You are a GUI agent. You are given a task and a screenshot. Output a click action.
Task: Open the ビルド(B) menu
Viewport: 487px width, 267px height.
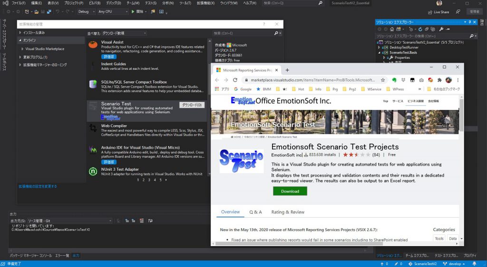95,3
